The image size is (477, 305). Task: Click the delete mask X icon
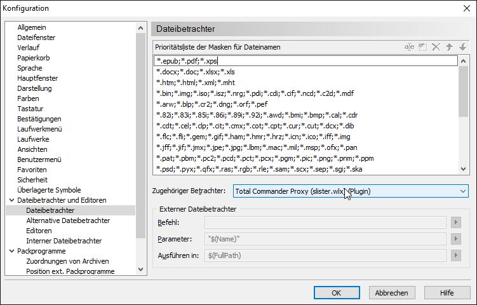click(x=436, y=47)
